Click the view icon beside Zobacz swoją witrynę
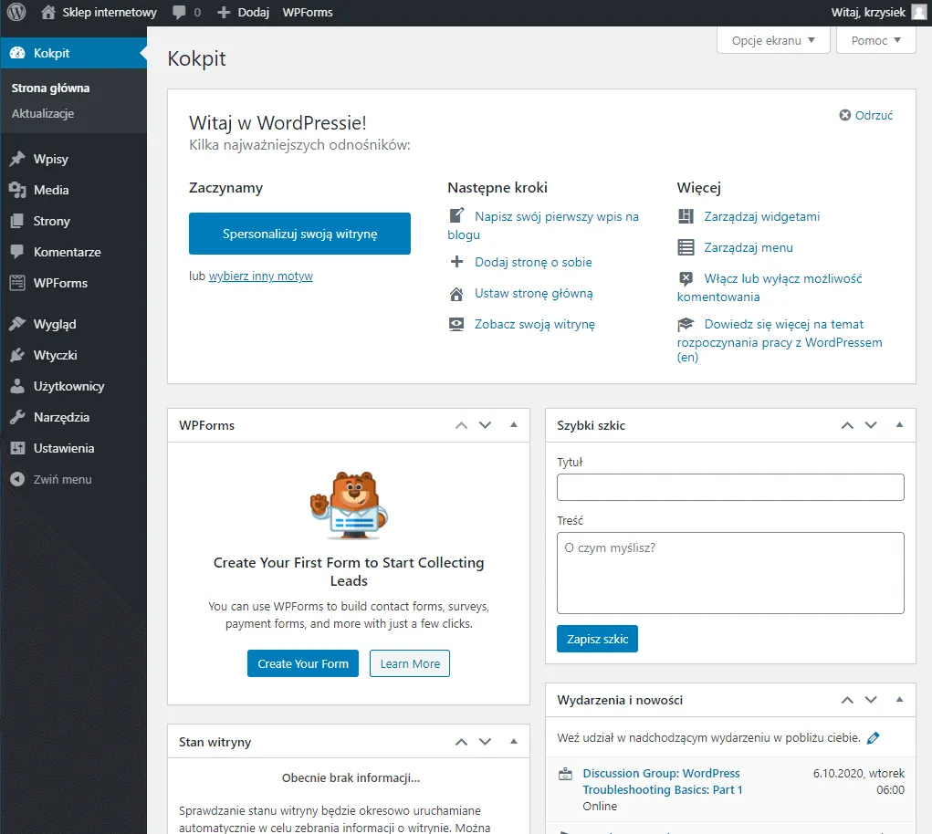Screen dimensions: 932x834 (456, 324)
